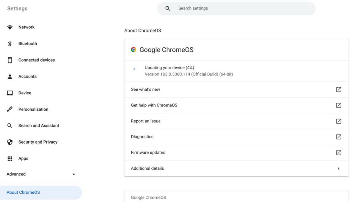Collapse Advanced using its dropdown arrow

(x=73, y=174)
